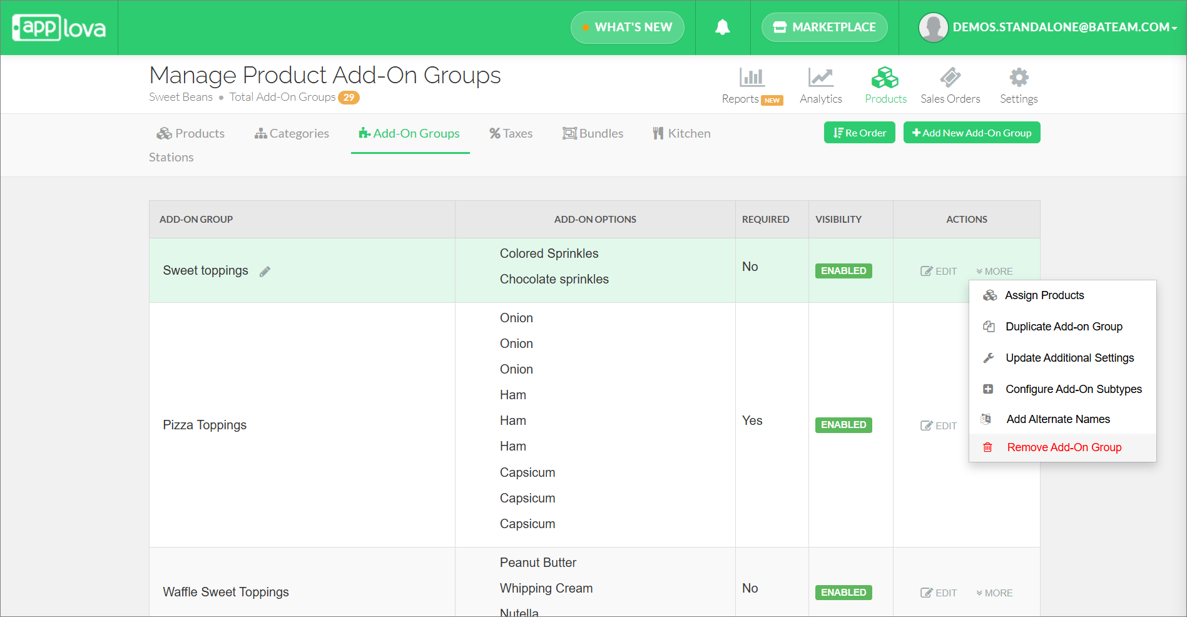The height and width of the screenshot is (617, 1187).
Task: Expand the account dropdown for demos.standalone@bateam.com
Action: point(1064,28)
